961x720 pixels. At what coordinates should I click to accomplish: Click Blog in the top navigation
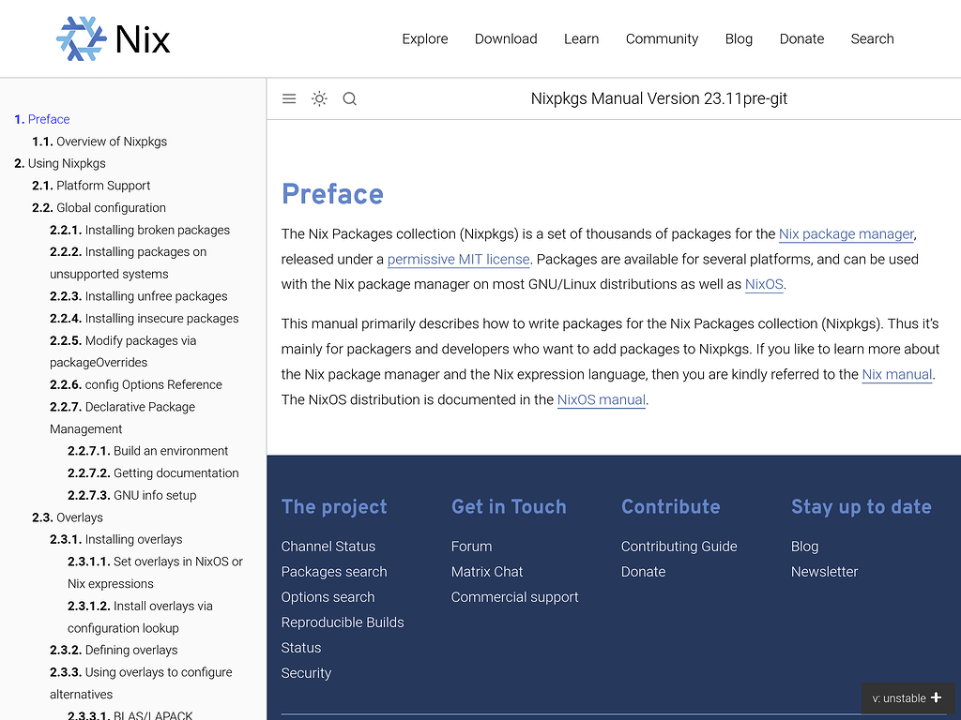pyautogui.click(x=739, y=38)
